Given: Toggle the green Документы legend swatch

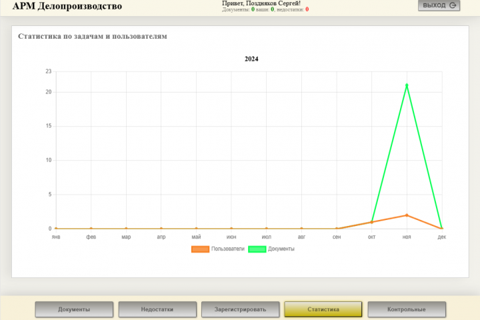Looking at the screenshot, I should pos(257,249).
